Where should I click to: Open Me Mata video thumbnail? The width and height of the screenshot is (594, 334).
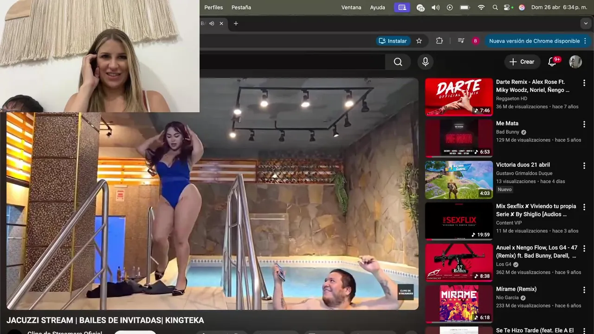(459, 138)
